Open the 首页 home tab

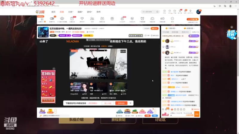(x=53, y=12)
